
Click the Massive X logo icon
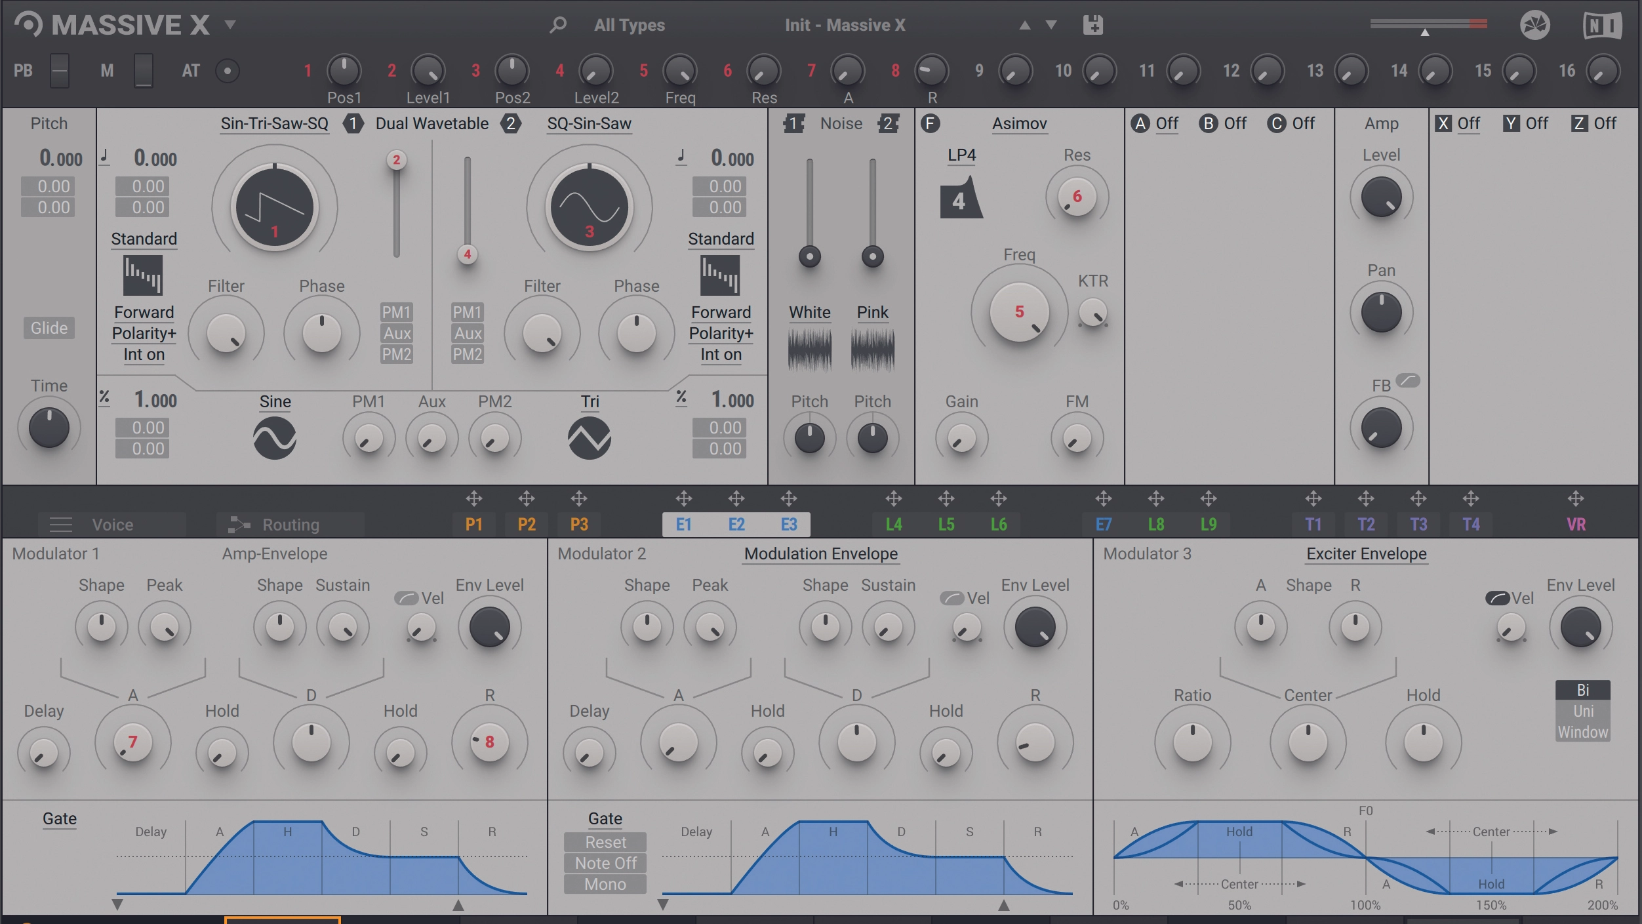pos(28,25)
